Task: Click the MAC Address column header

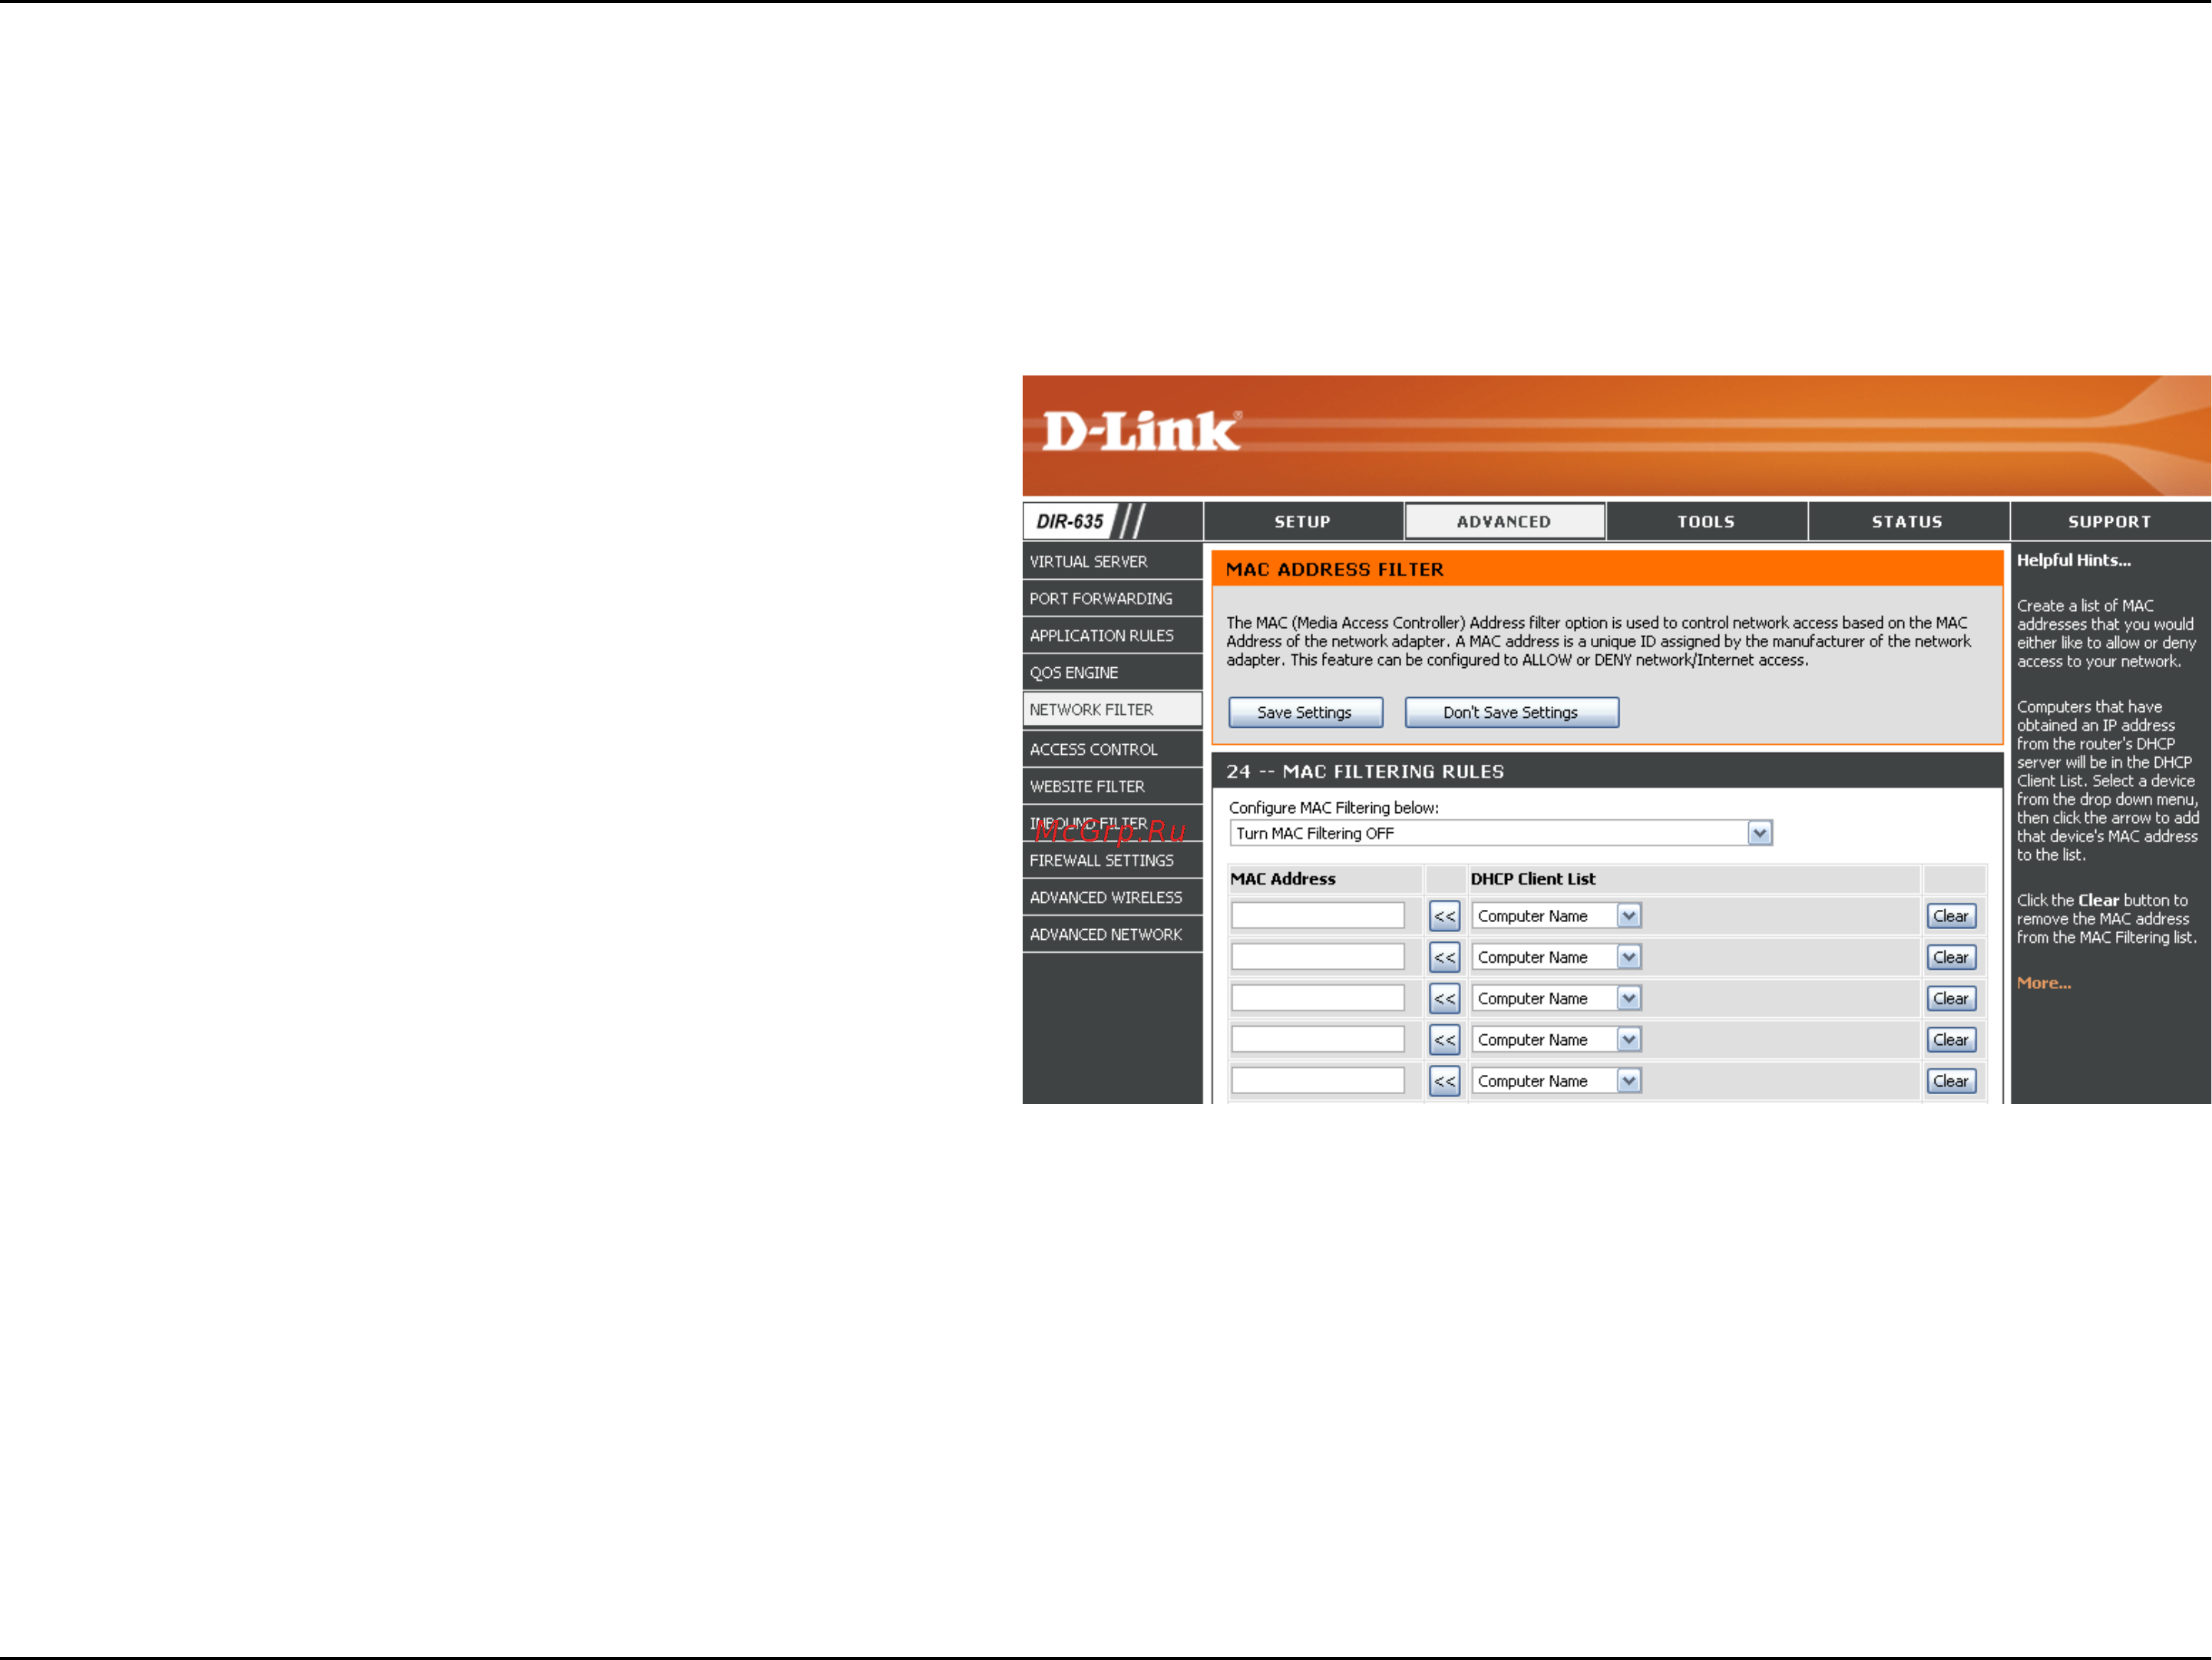Action: [1282, 879]
